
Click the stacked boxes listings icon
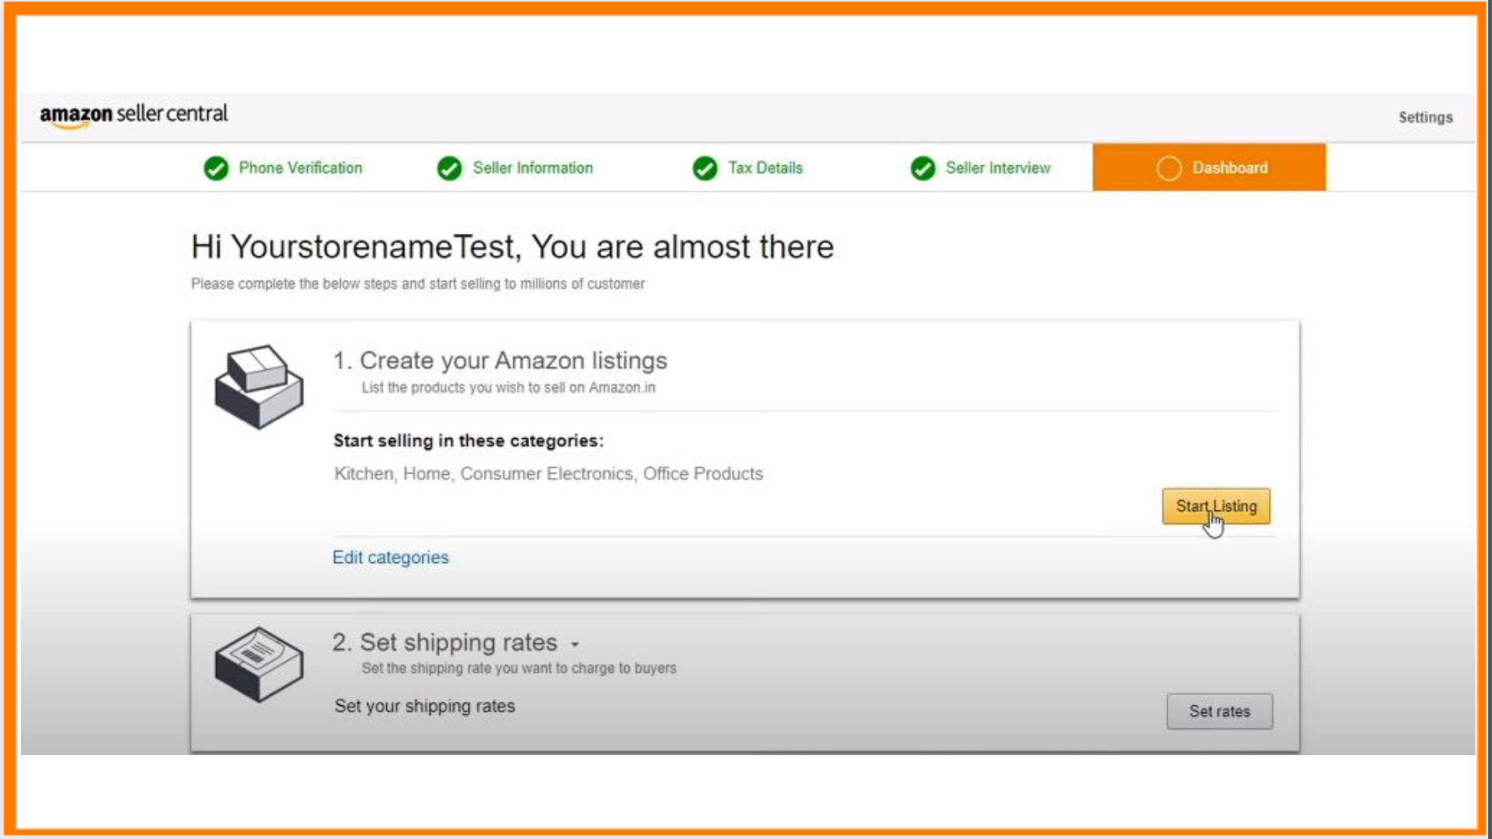coord(259,386)
